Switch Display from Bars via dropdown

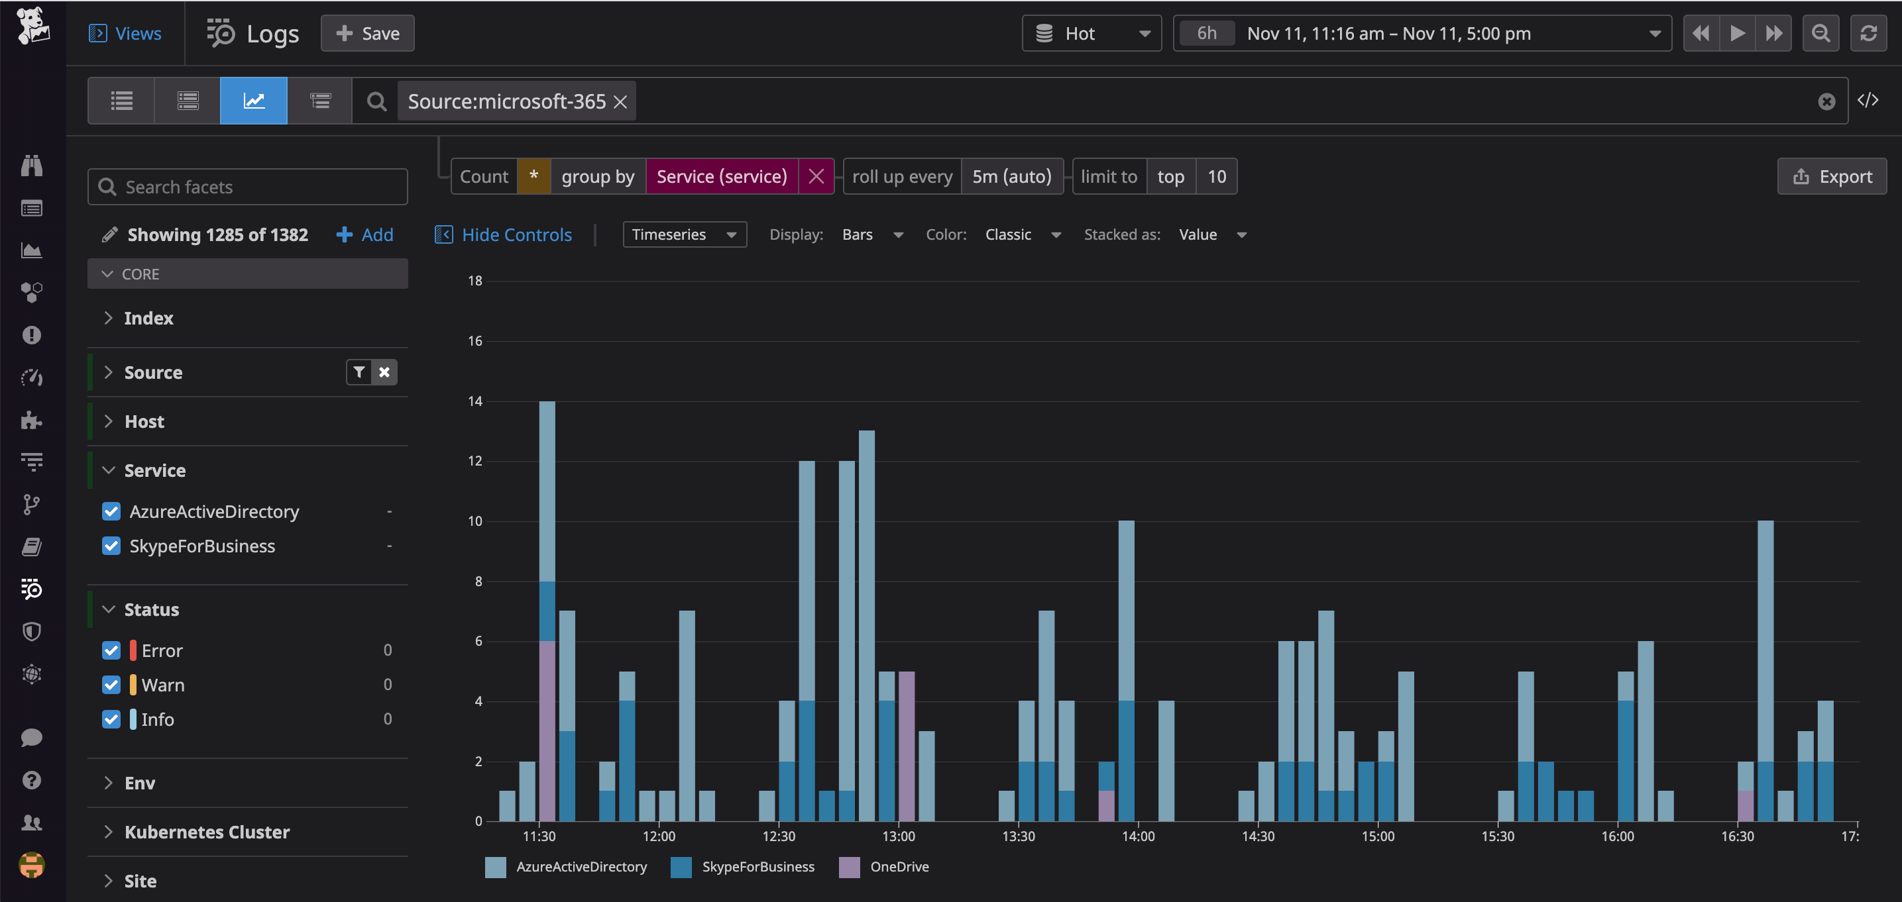pos(873,234)
